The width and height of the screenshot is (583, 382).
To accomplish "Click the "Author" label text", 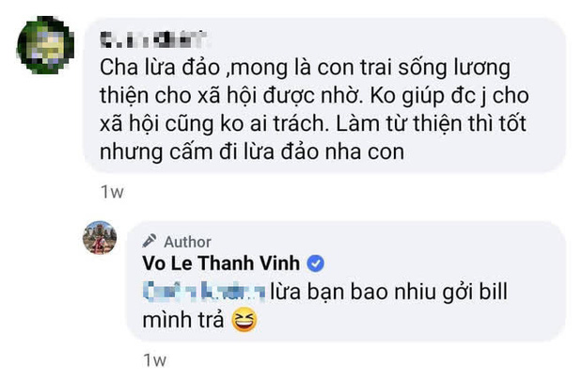I will (x=187, y=242).
